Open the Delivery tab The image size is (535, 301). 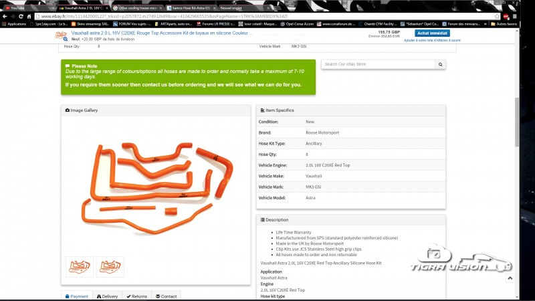107,296
